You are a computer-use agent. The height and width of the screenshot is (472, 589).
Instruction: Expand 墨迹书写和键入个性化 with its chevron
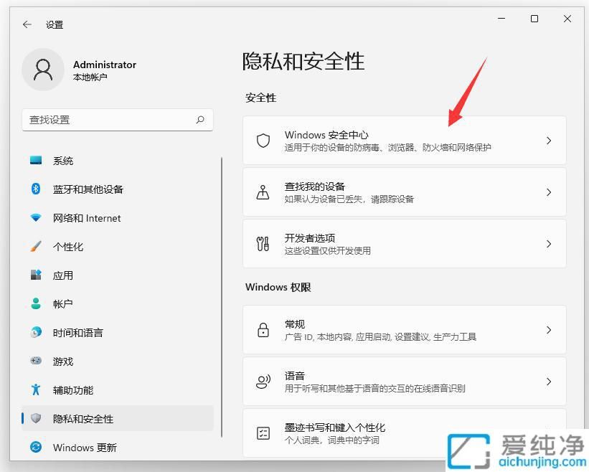click(549, 433)
